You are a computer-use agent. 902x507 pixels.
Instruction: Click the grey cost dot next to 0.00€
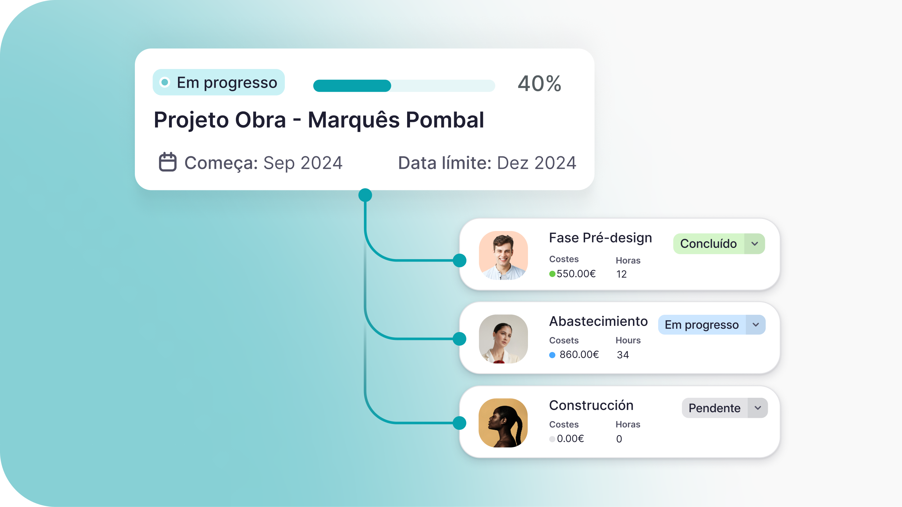(552, 439)
